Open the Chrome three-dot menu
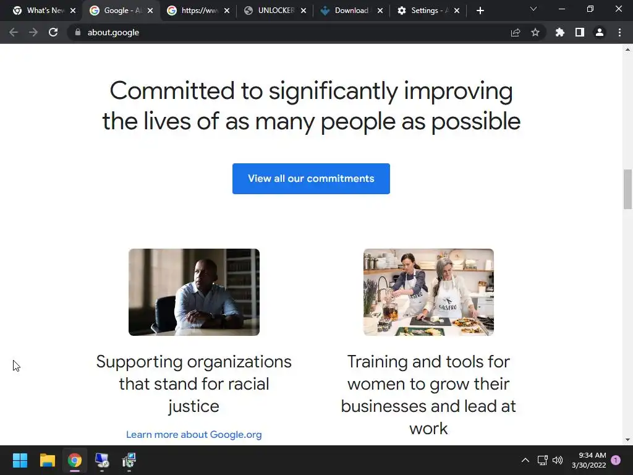 click(x=619, y=32)
